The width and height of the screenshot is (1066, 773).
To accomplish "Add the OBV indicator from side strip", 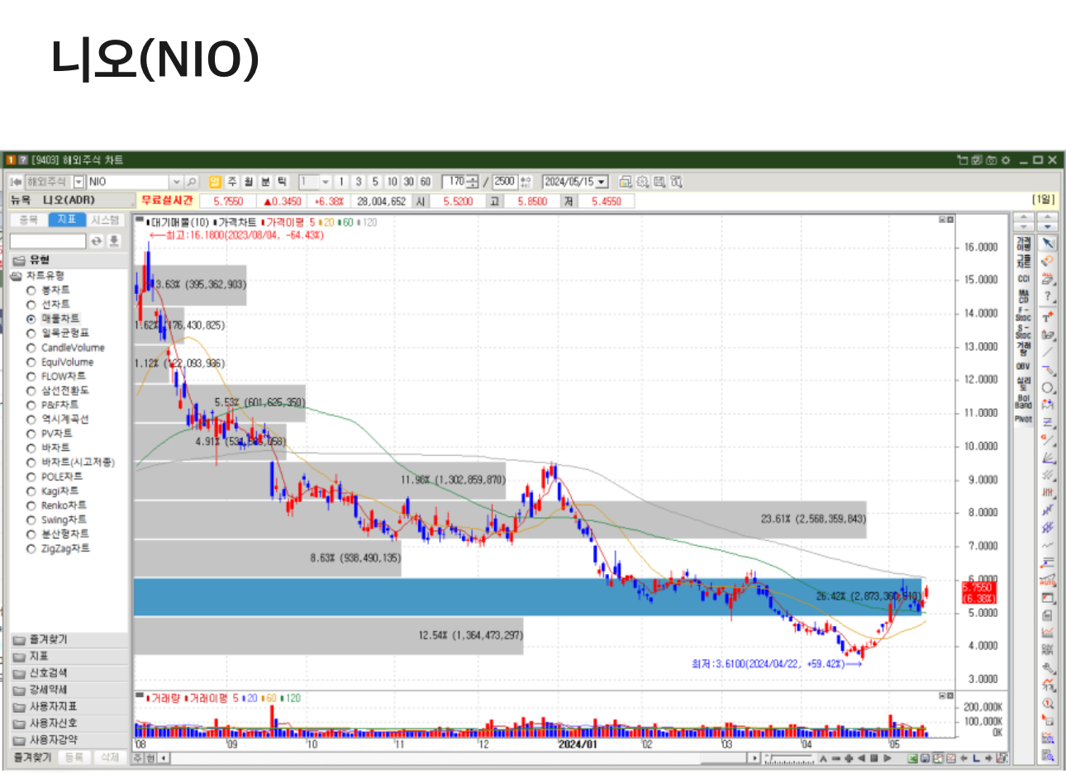I will [x=1023, y=367].
